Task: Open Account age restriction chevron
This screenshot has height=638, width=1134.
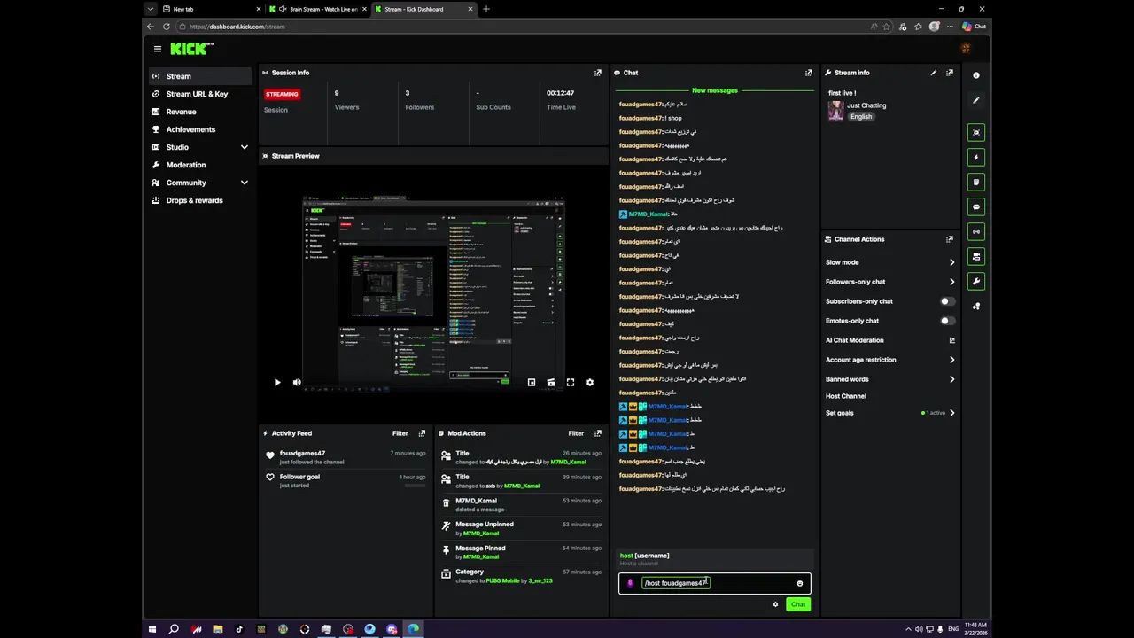Action: (x=952, y=360)
